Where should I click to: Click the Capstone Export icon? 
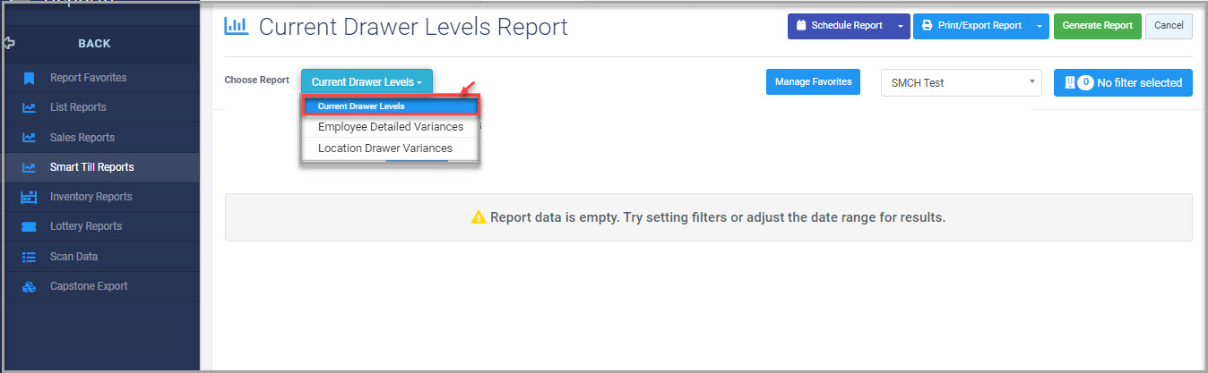tap(29, 286)
